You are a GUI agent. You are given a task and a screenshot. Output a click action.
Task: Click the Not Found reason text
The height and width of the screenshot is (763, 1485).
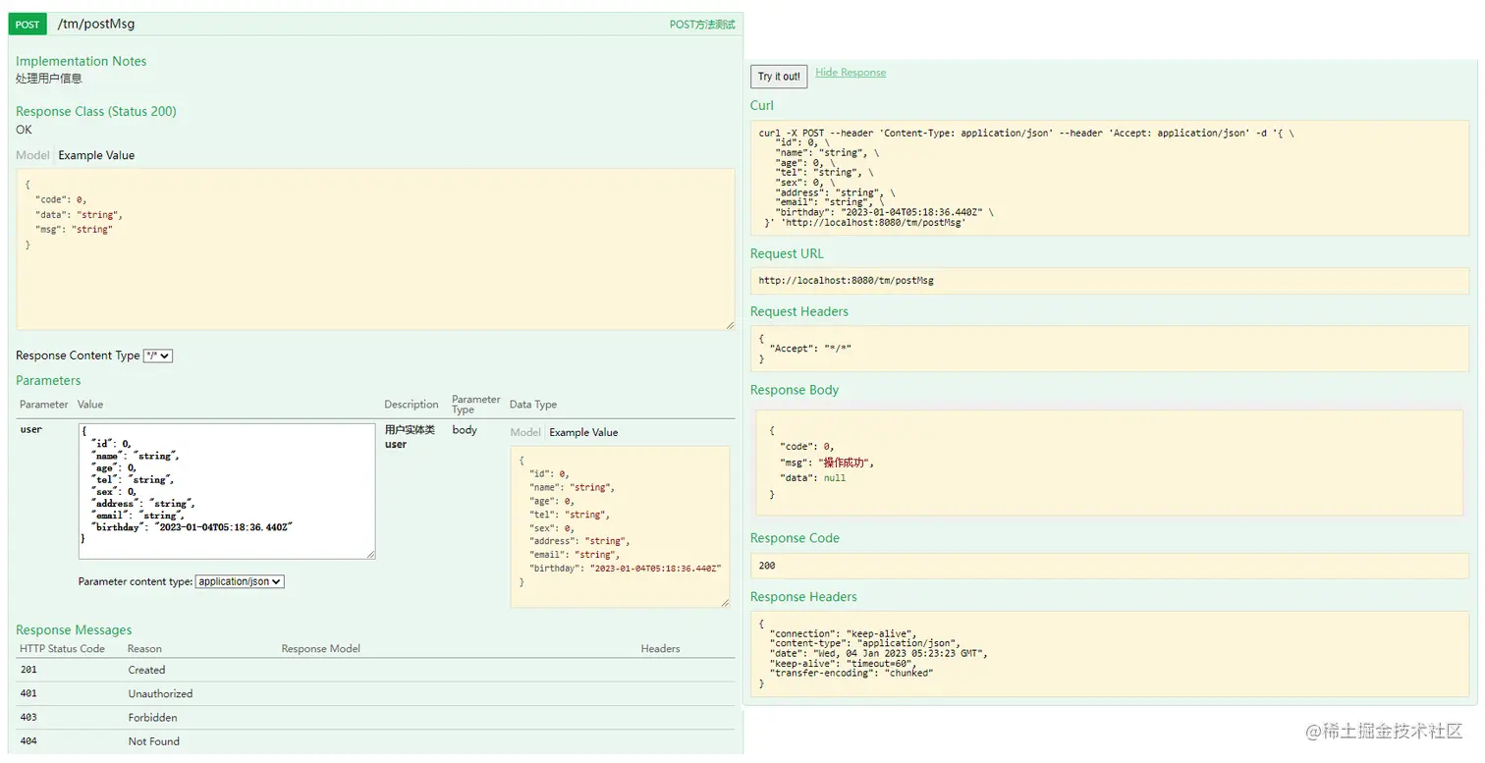(154, 741)
